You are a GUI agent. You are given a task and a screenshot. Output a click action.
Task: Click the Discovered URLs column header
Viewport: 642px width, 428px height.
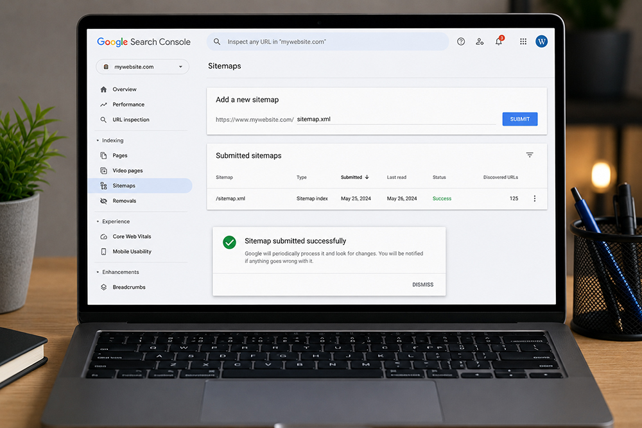click(500, 177)
